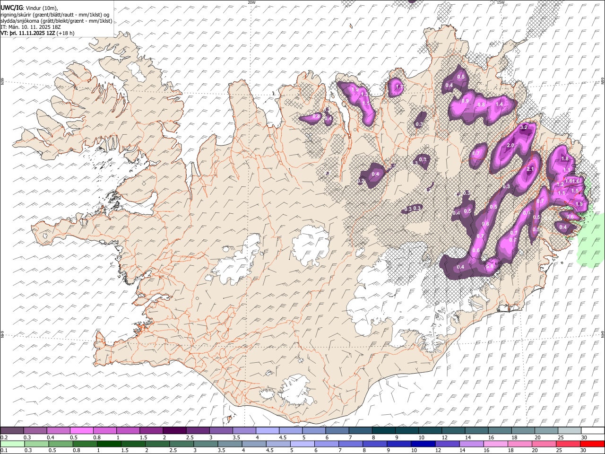Pick the swatch between 0.1 and 0.3, bottom legend row
605x454 pixels.
click(x=12, y=444)
